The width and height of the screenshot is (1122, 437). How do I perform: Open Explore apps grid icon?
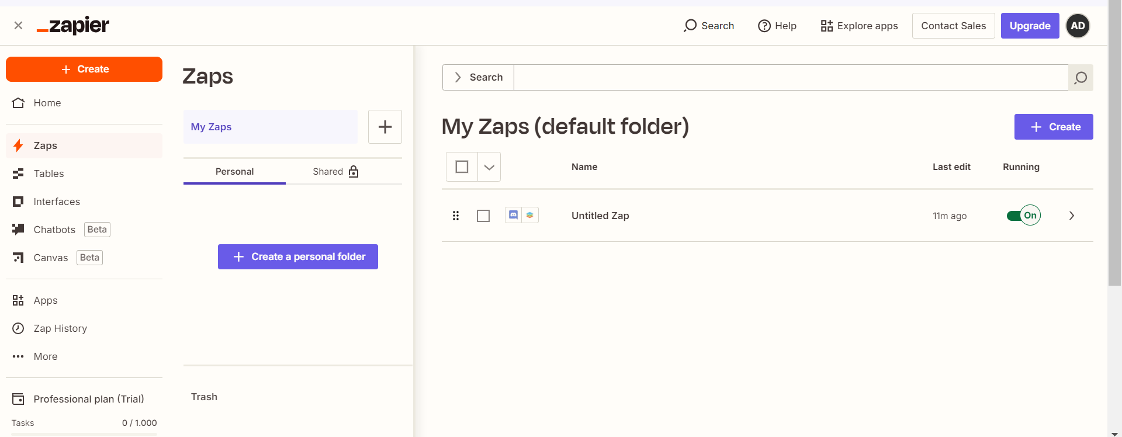tap(826, 26)
